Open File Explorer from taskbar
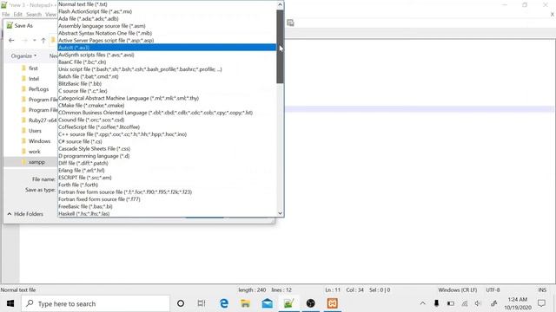 [x=245, y=303]
